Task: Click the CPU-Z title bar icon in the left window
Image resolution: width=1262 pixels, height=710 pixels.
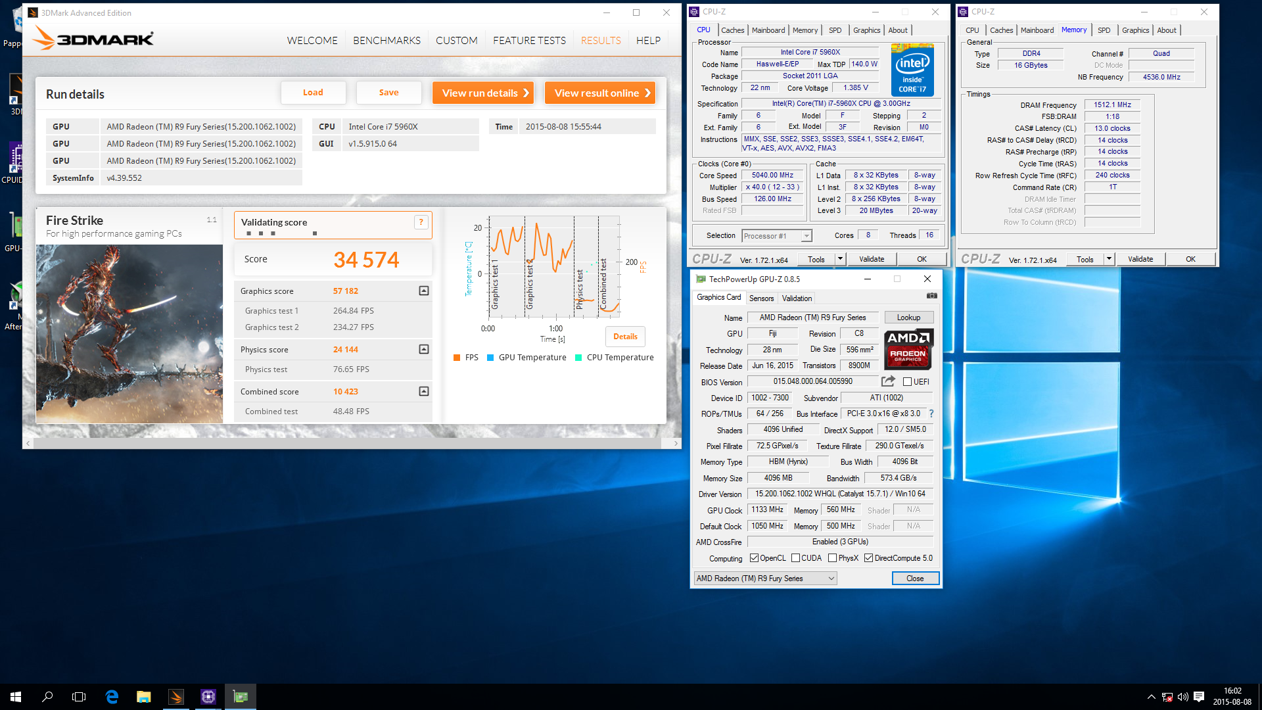Action: (694, 12)
